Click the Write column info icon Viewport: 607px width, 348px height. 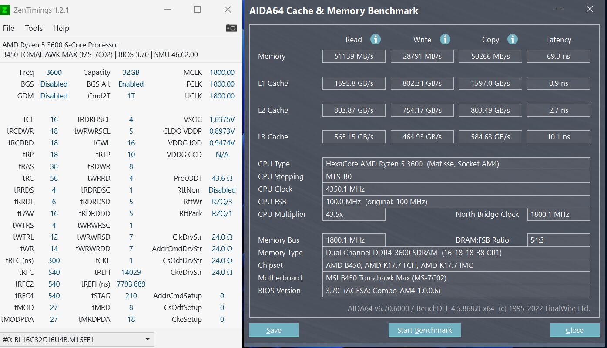[x=445, y=39]
